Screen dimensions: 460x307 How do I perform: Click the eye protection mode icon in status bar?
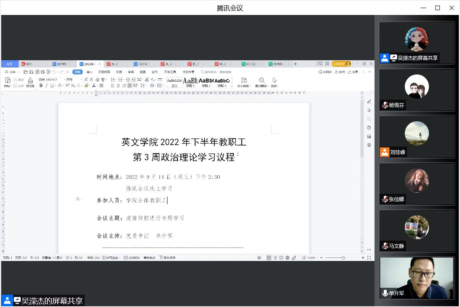pos(259,258)
